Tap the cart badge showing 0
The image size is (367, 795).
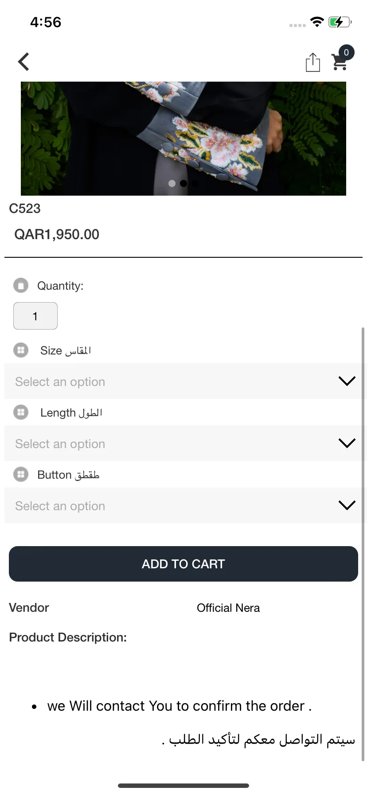point(346,52)
